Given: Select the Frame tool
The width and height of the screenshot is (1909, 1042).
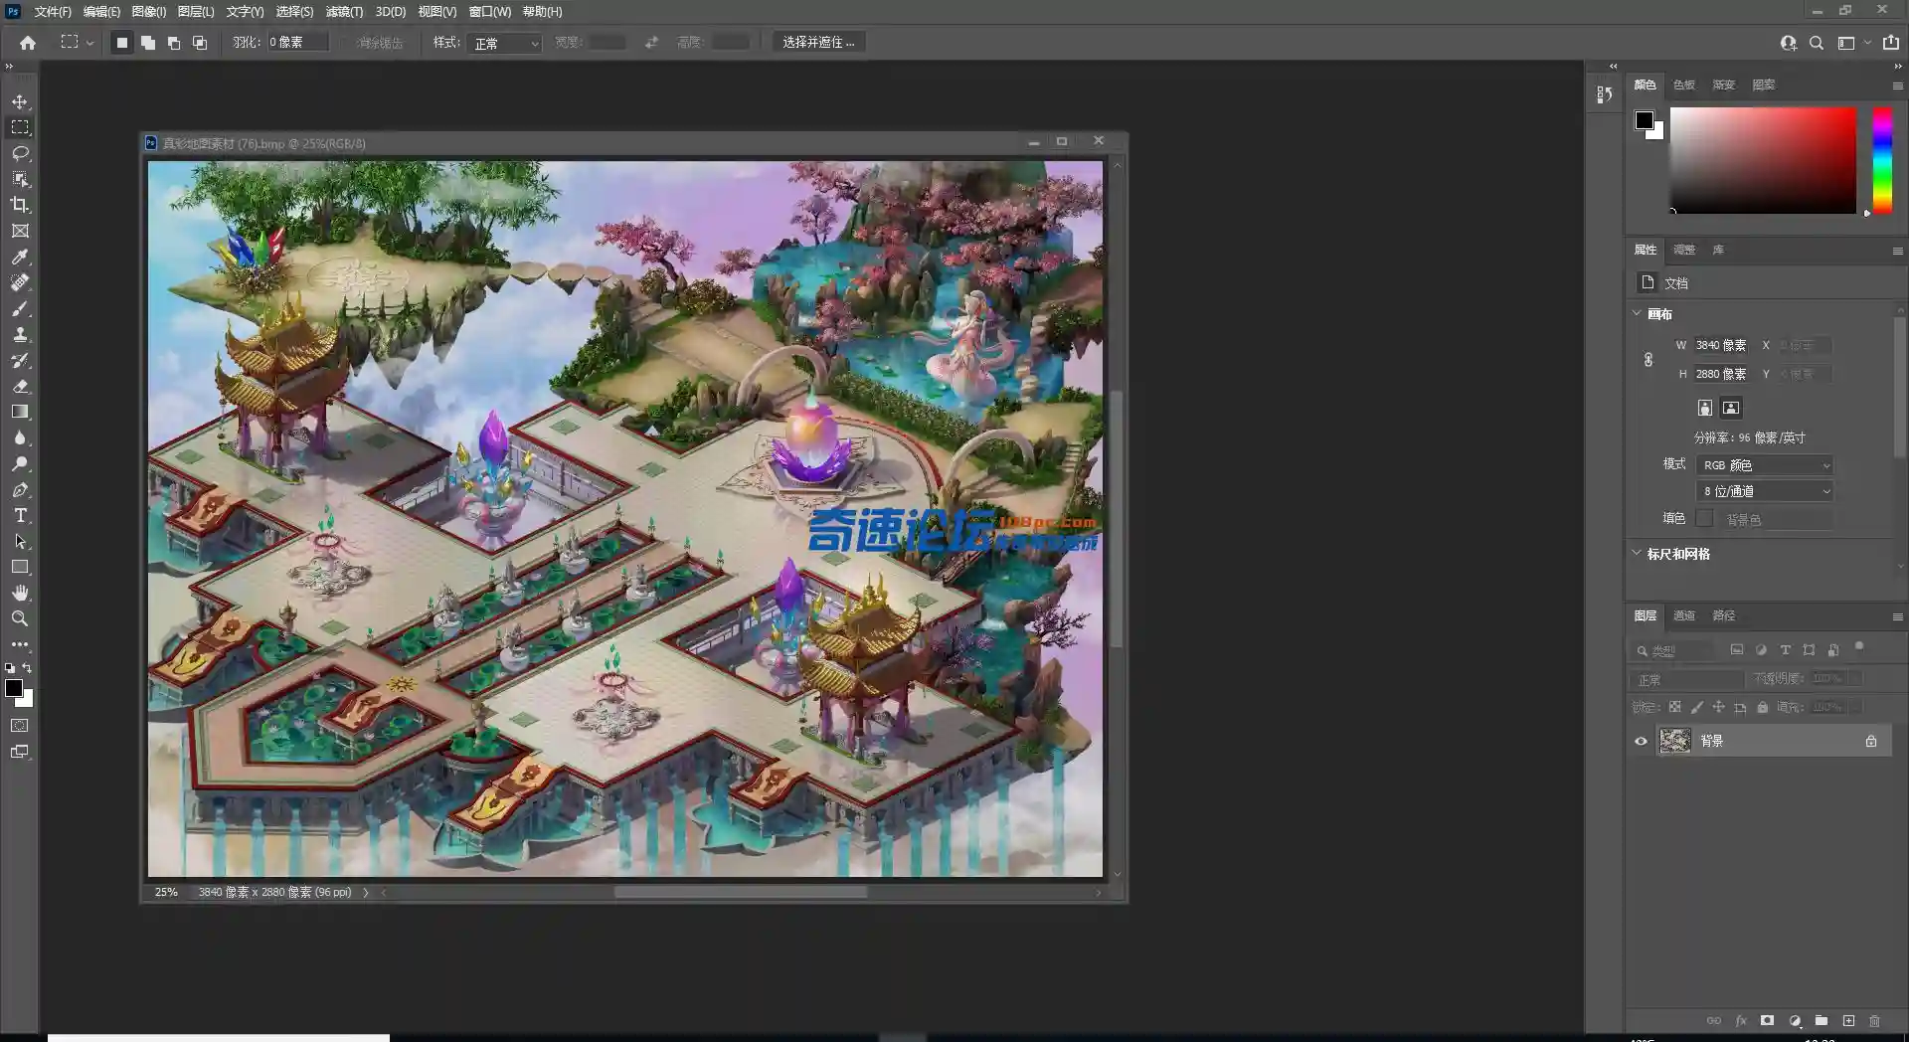Looking at the screenshot, I should [x=20, y=231].
